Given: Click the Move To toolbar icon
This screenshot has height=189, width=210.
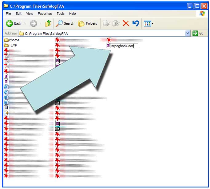Looking at the screenshot, I should coord(106,23).
